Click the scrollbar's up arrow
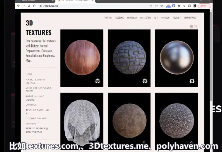Screen dimensions: 222x152 pos(211,10)
